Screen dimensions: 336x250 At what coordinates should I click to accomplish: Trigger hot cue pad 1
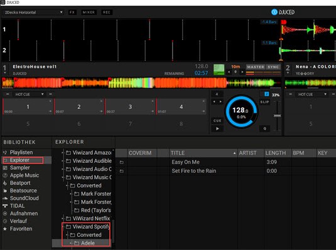(28, 107)
